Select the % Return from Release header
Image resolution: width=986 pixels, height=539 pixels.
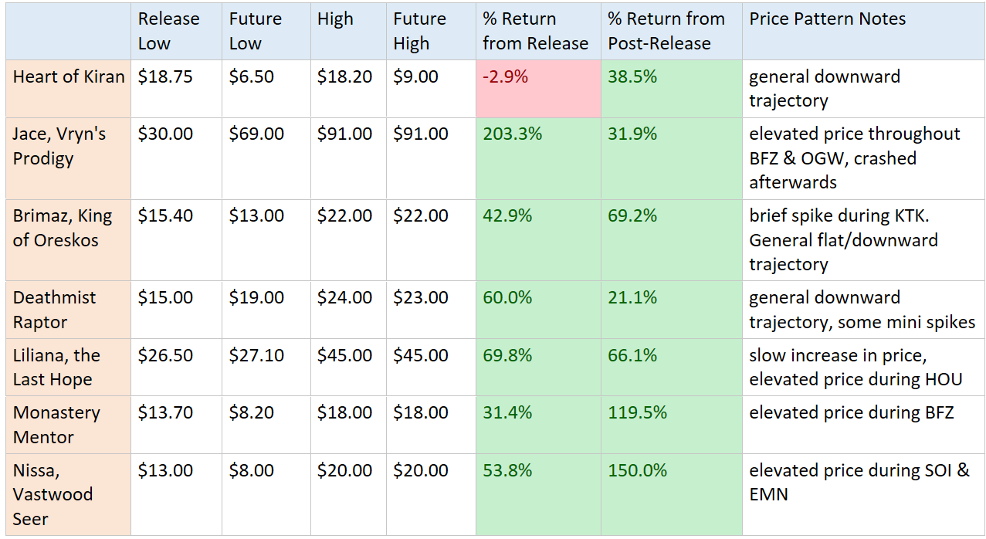538,31
